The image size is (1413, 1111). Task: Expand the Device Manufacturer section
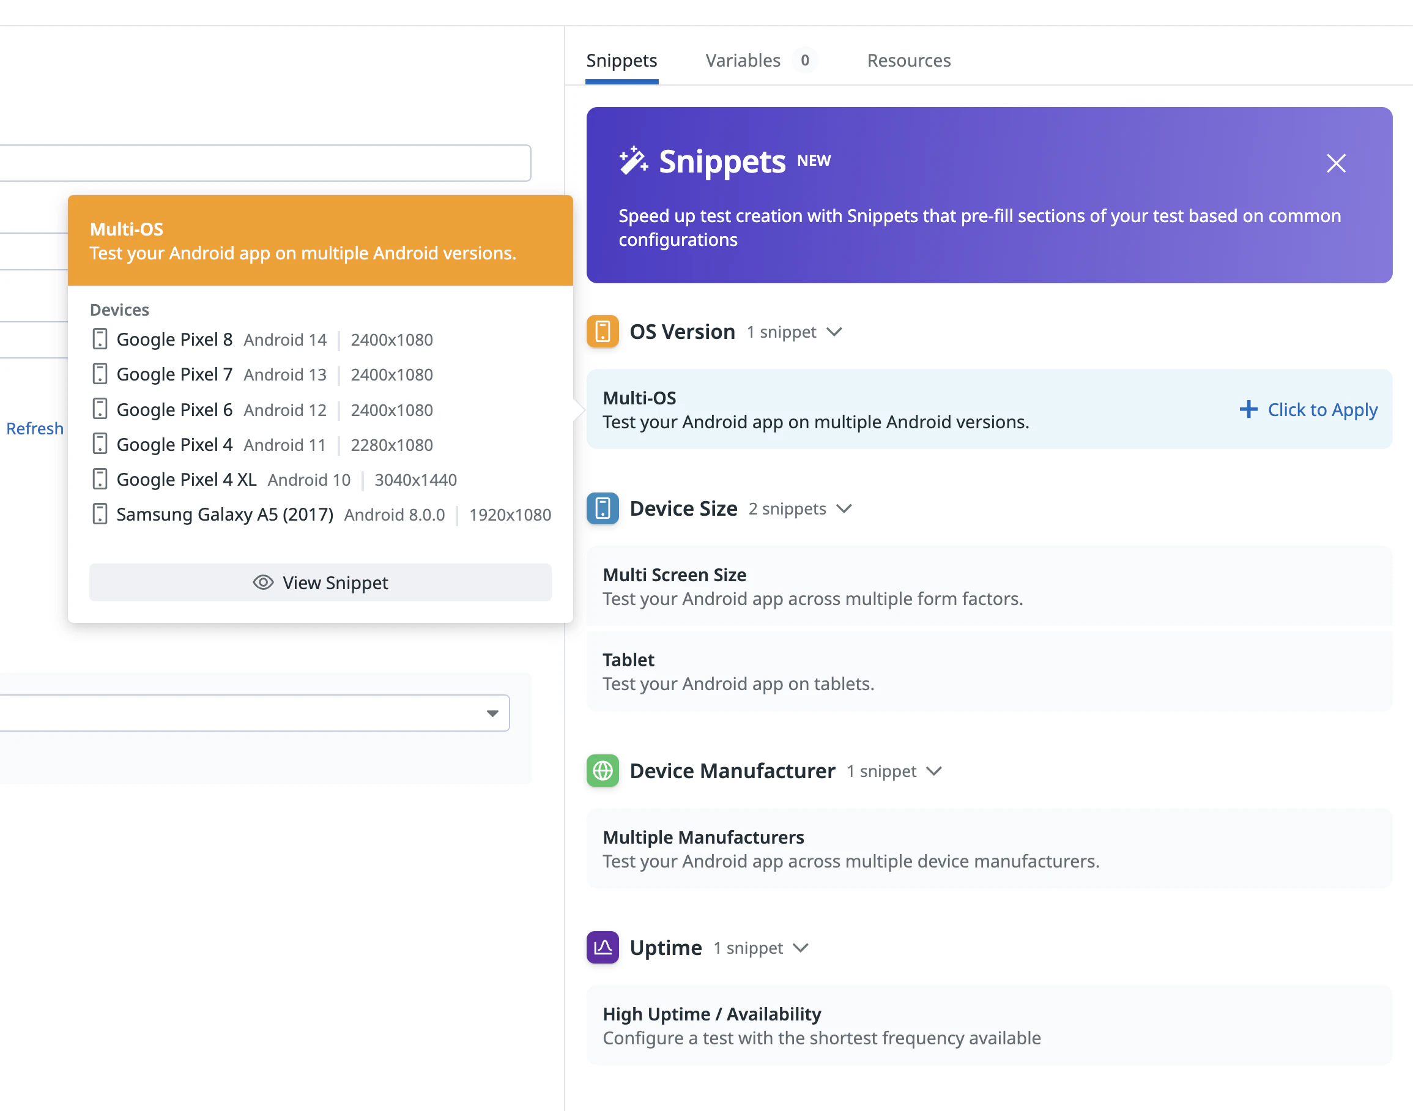click(x=935, y=771)
